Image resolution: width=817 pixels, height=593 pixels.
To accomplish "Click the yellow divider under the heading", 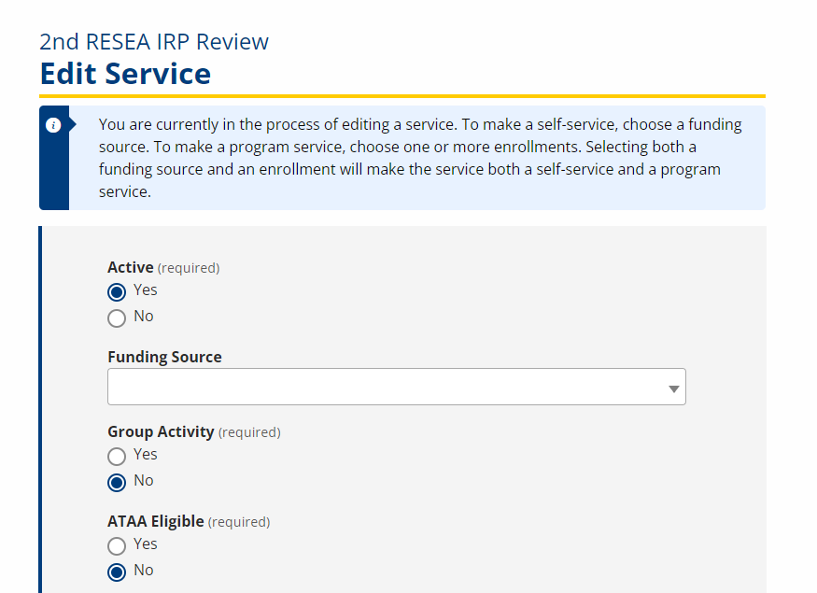I will tap(402, 96).
